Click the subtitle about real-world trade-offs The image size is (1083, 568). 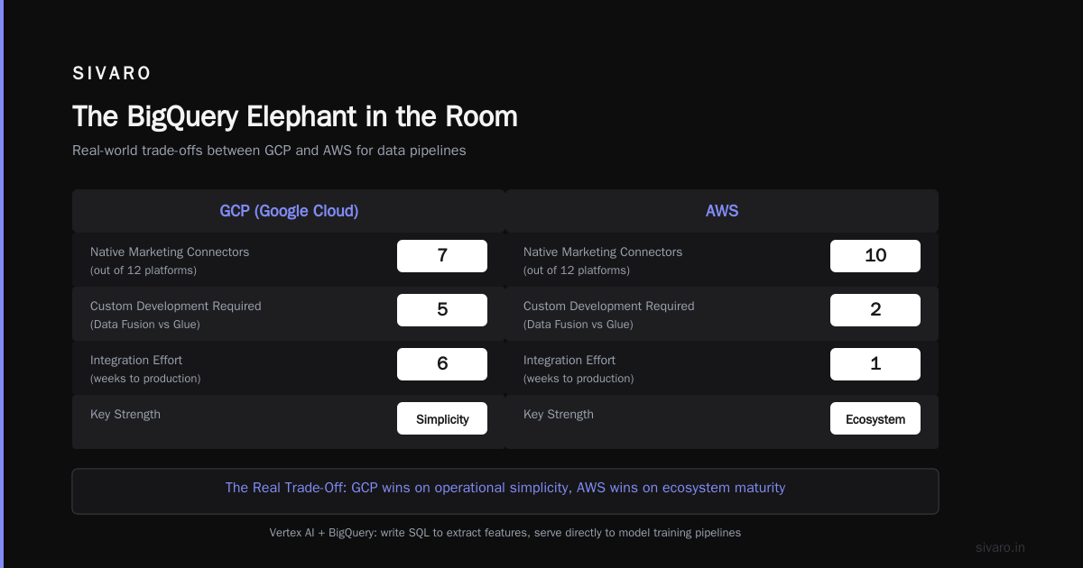click(269, 151)
